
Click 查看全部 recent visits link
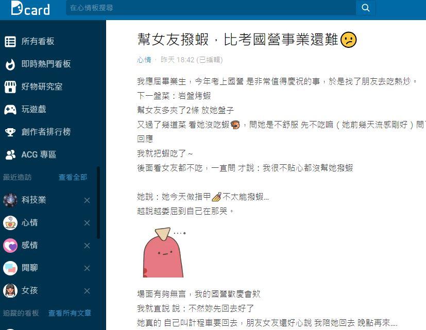pyautogui.click(x=73, y=178)
